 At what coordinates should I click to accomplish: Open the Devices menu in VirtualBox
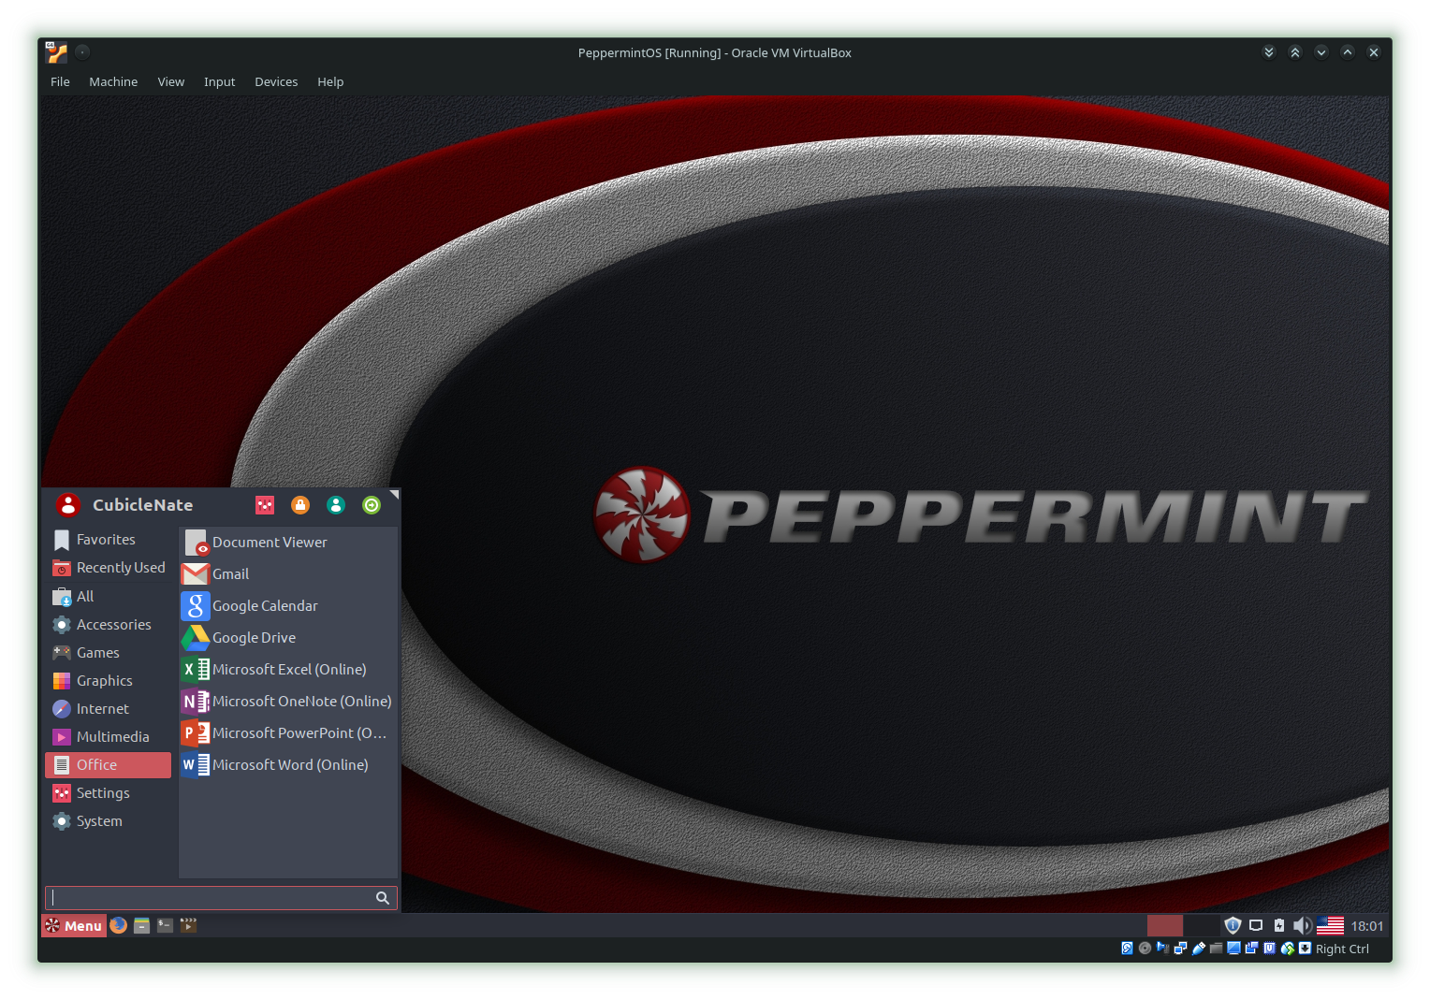pyautogui.click(x=276, y=81)
